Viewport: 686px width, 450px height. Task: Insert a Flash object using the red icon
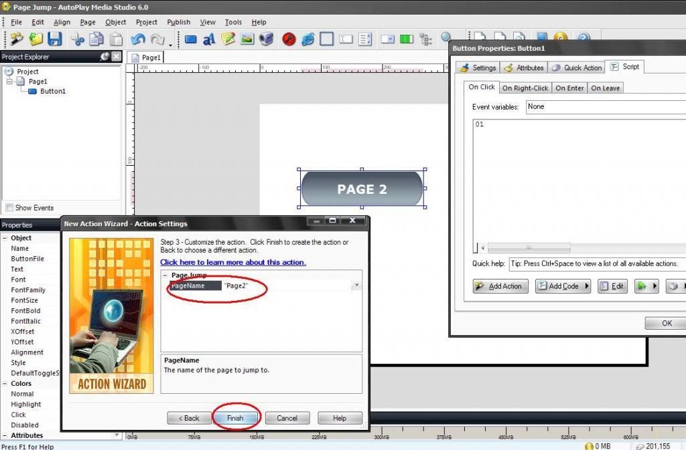point(289,39)
